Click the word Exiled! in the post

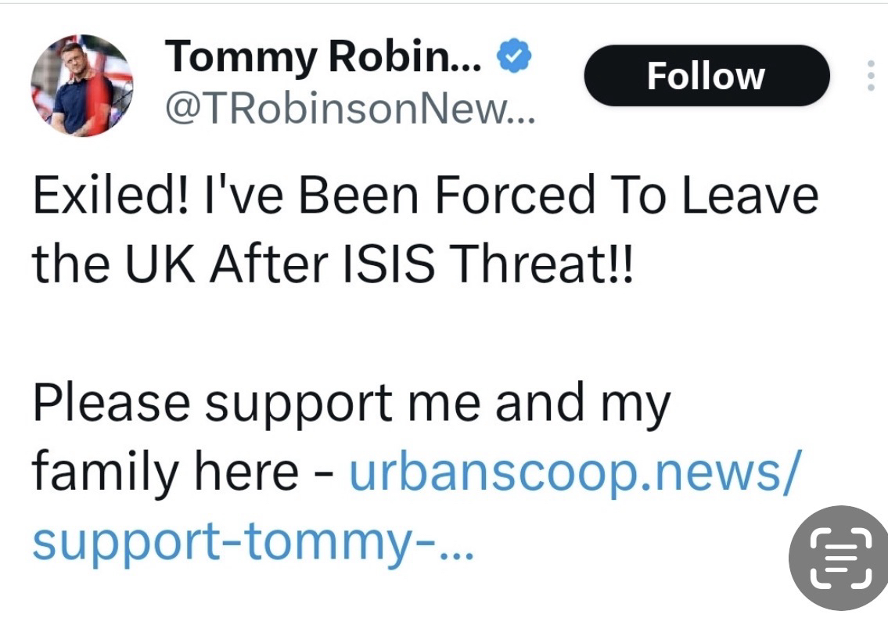click(110, 196)
